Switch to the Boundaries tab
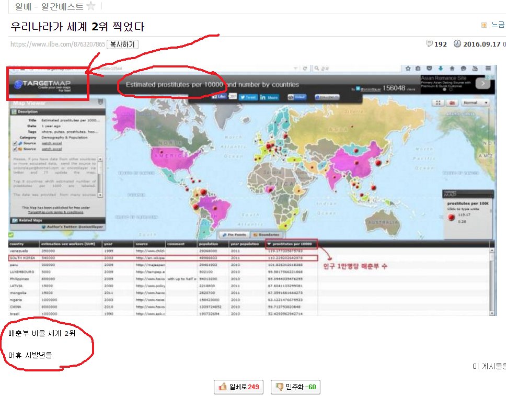Image resolution: width=506 pixels, height=396 pixels. [267, 235]
